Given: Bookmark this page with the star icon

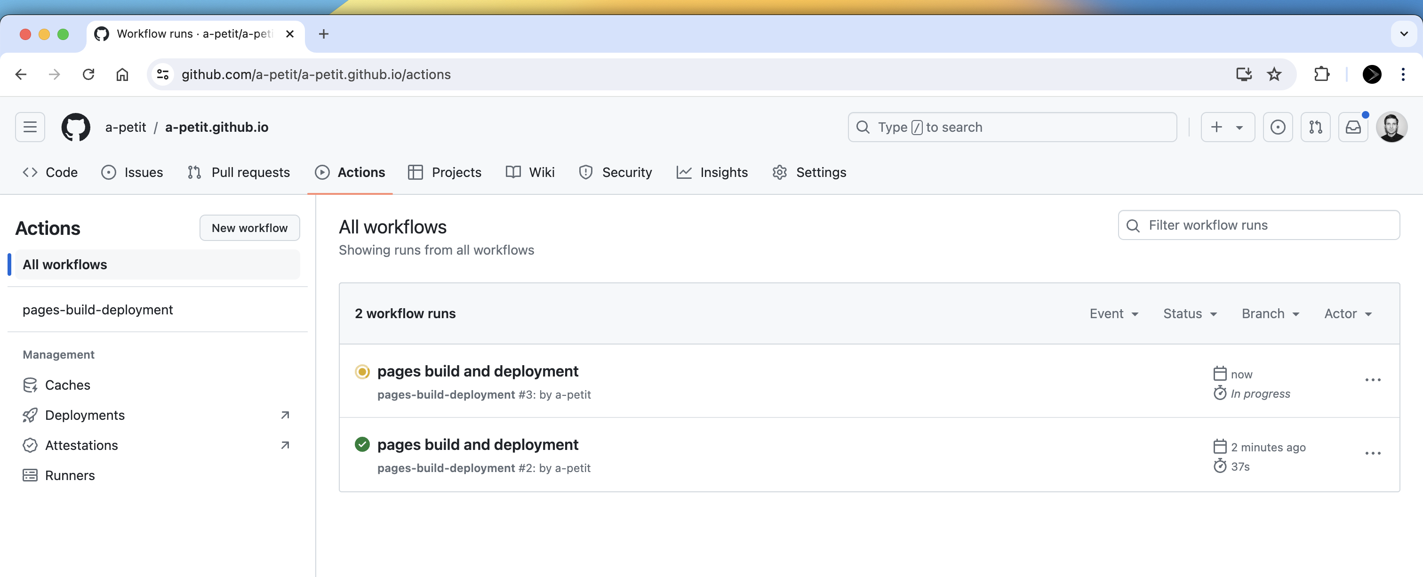Looking at the screenshot, I should [1274, 74].
